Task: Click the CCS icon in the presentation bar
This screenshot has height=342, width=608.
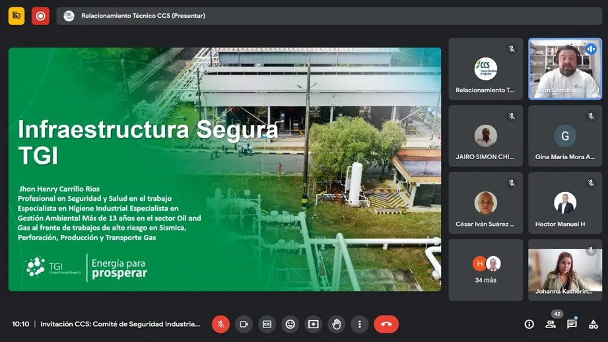Action: tap(69, 16)
